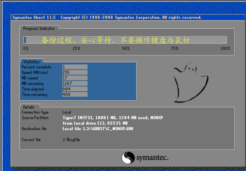Click the 100% progress marker label
246x171 pixels.
[225, 48]
